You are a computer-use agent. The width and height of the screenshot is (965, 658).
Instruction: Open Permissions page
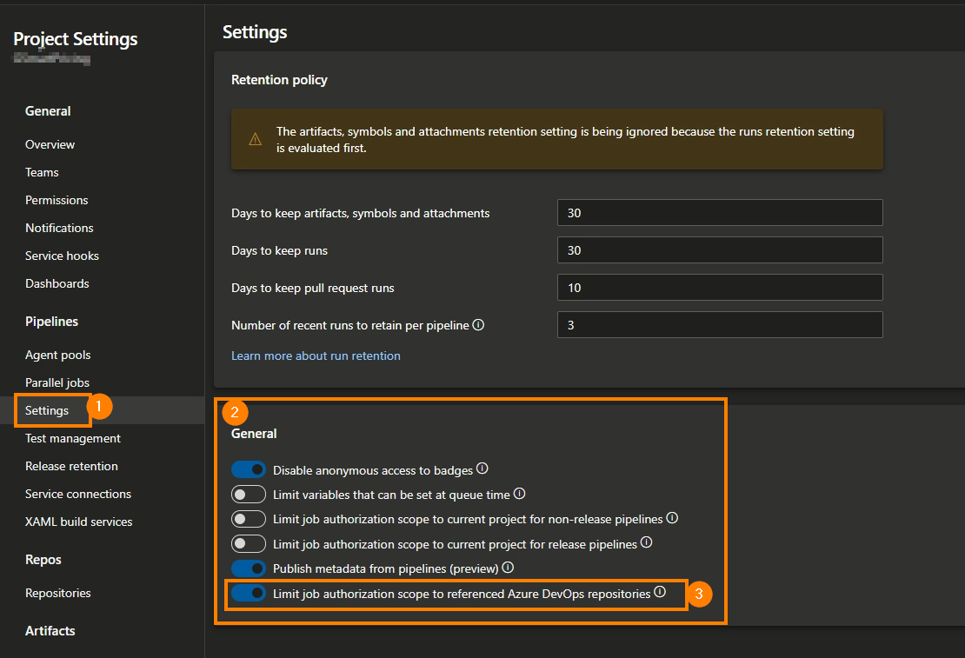[57, 200]
